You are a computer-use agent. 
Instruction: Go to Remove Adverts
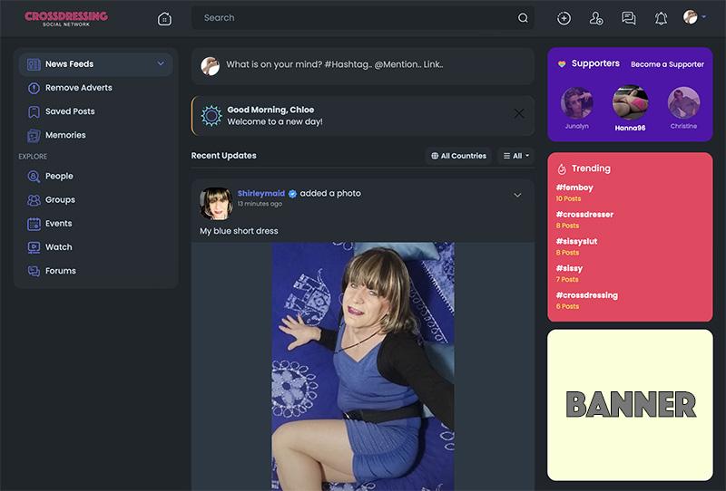click(79, 87)
